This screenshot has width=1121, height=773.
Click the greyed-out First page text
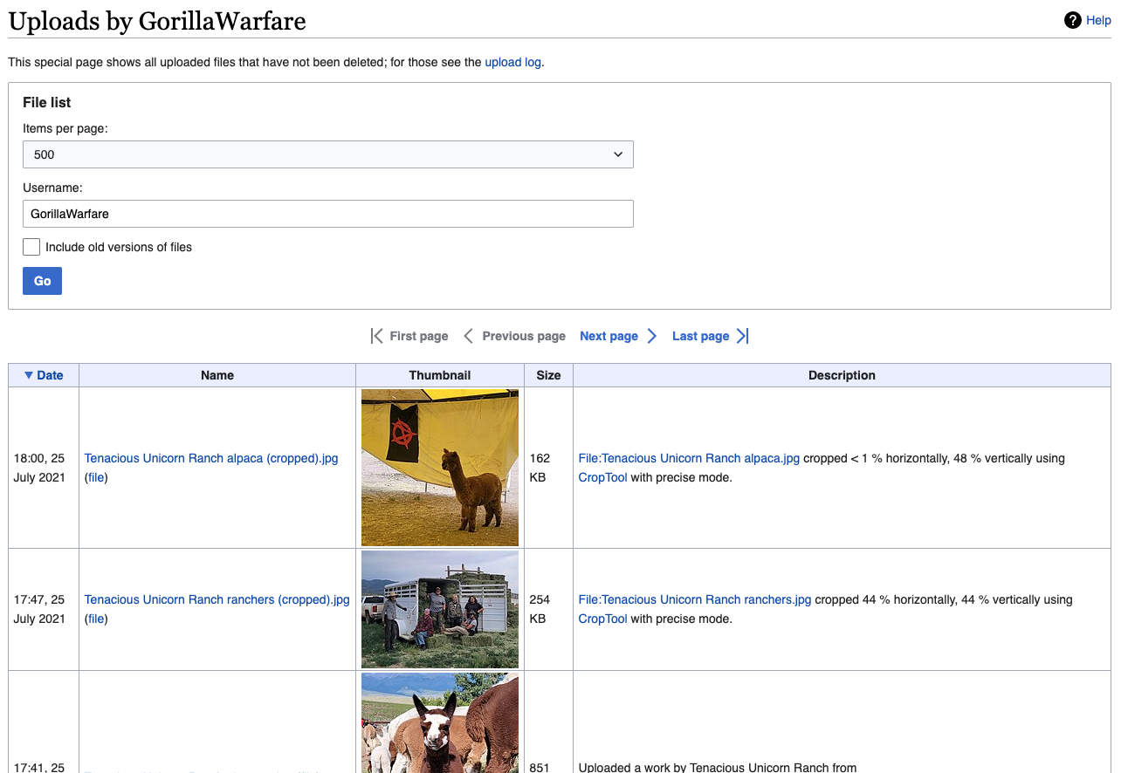click(419, 336)
